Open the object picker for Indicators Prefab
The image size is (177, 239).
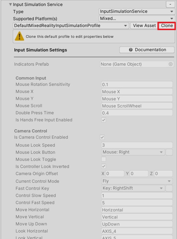(x=170, y=64)
